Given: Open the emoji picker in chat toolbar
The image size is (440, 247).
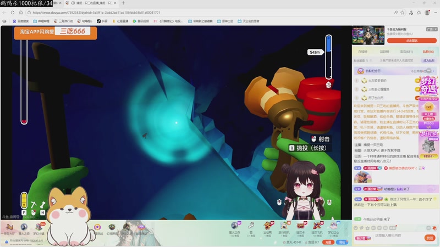Looking at the screenshot, I should click(356, 228).
